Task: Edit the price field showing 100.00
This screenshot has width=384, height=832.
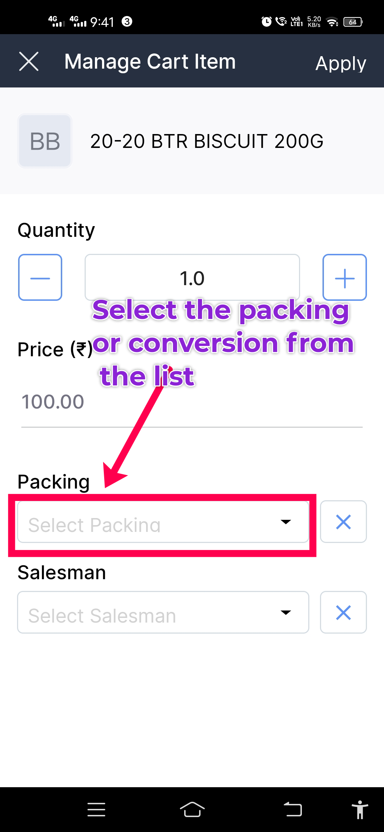Action: (x=192, y=402)
